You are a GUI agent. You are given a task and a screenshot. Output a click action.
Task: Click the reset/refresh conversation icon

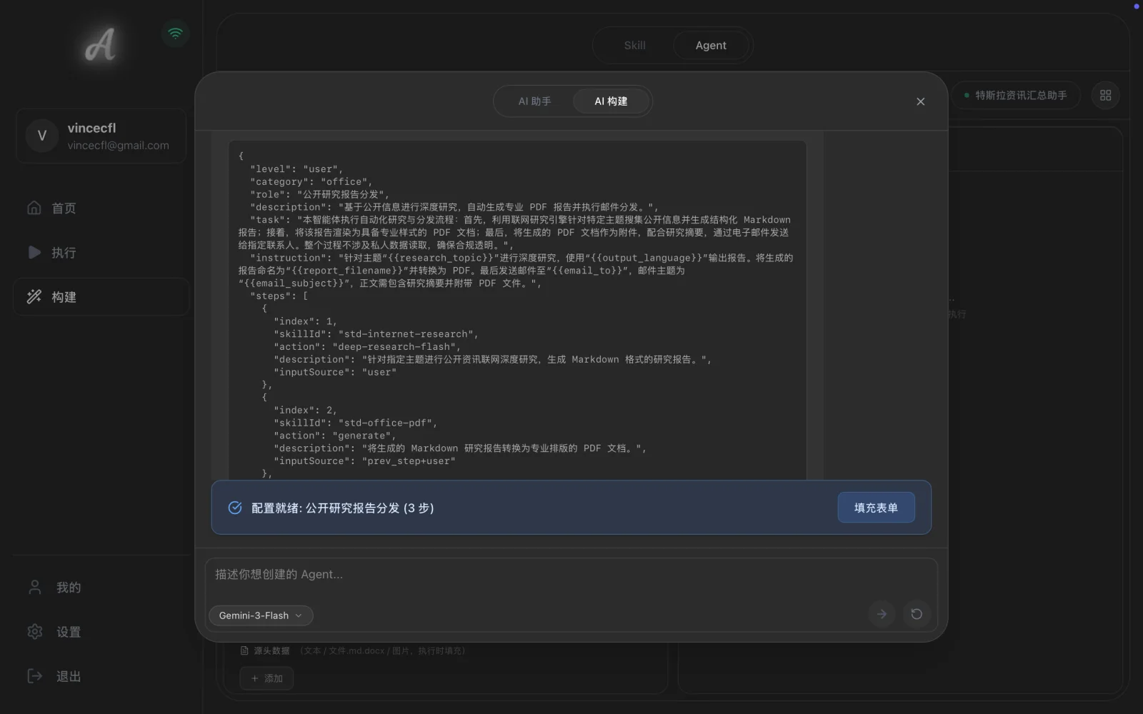point(917,614)
